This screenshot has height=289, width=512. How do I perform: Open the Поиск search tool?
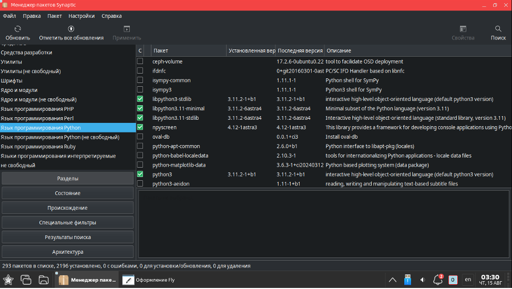tap(498, 29)
